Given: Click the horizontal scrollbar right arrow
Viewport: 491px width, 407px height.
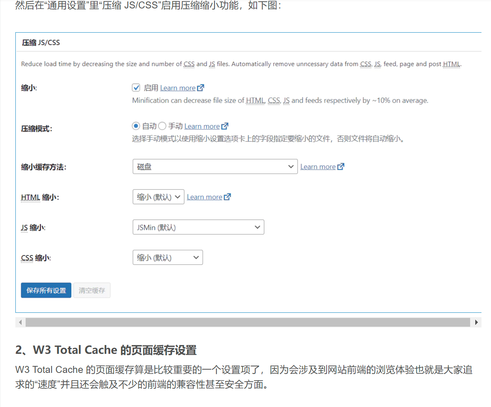Looking at the screenshot, I should coord(476,322).
